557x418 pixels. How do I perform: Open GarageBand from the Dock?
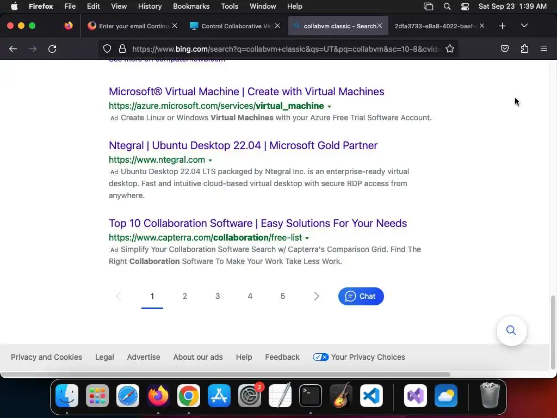[x=341, y=396]
